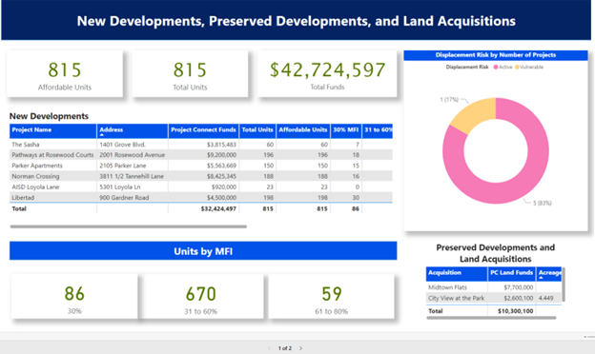
Task: Click funds value $9,200,000
Action: pyautogui.click(x=221, y=155)
